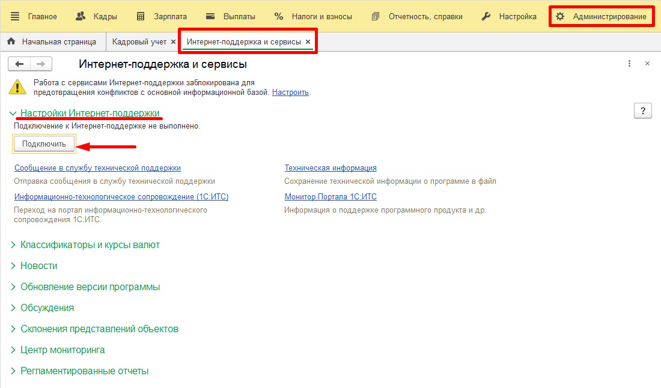Open the Монитор Портала 1С:ИТС link
The image size is (661, 388).
pyautogui.click(x=330, y=196)
